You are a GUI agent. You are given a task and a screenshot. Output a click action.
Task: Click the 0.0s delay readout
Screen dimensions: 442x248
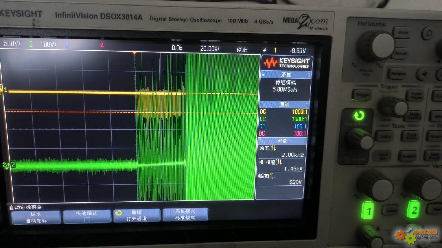177,48
